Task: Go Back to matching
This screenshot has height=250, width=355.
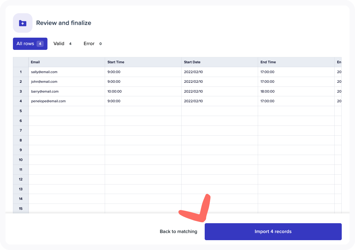Action: pos(178,232)
